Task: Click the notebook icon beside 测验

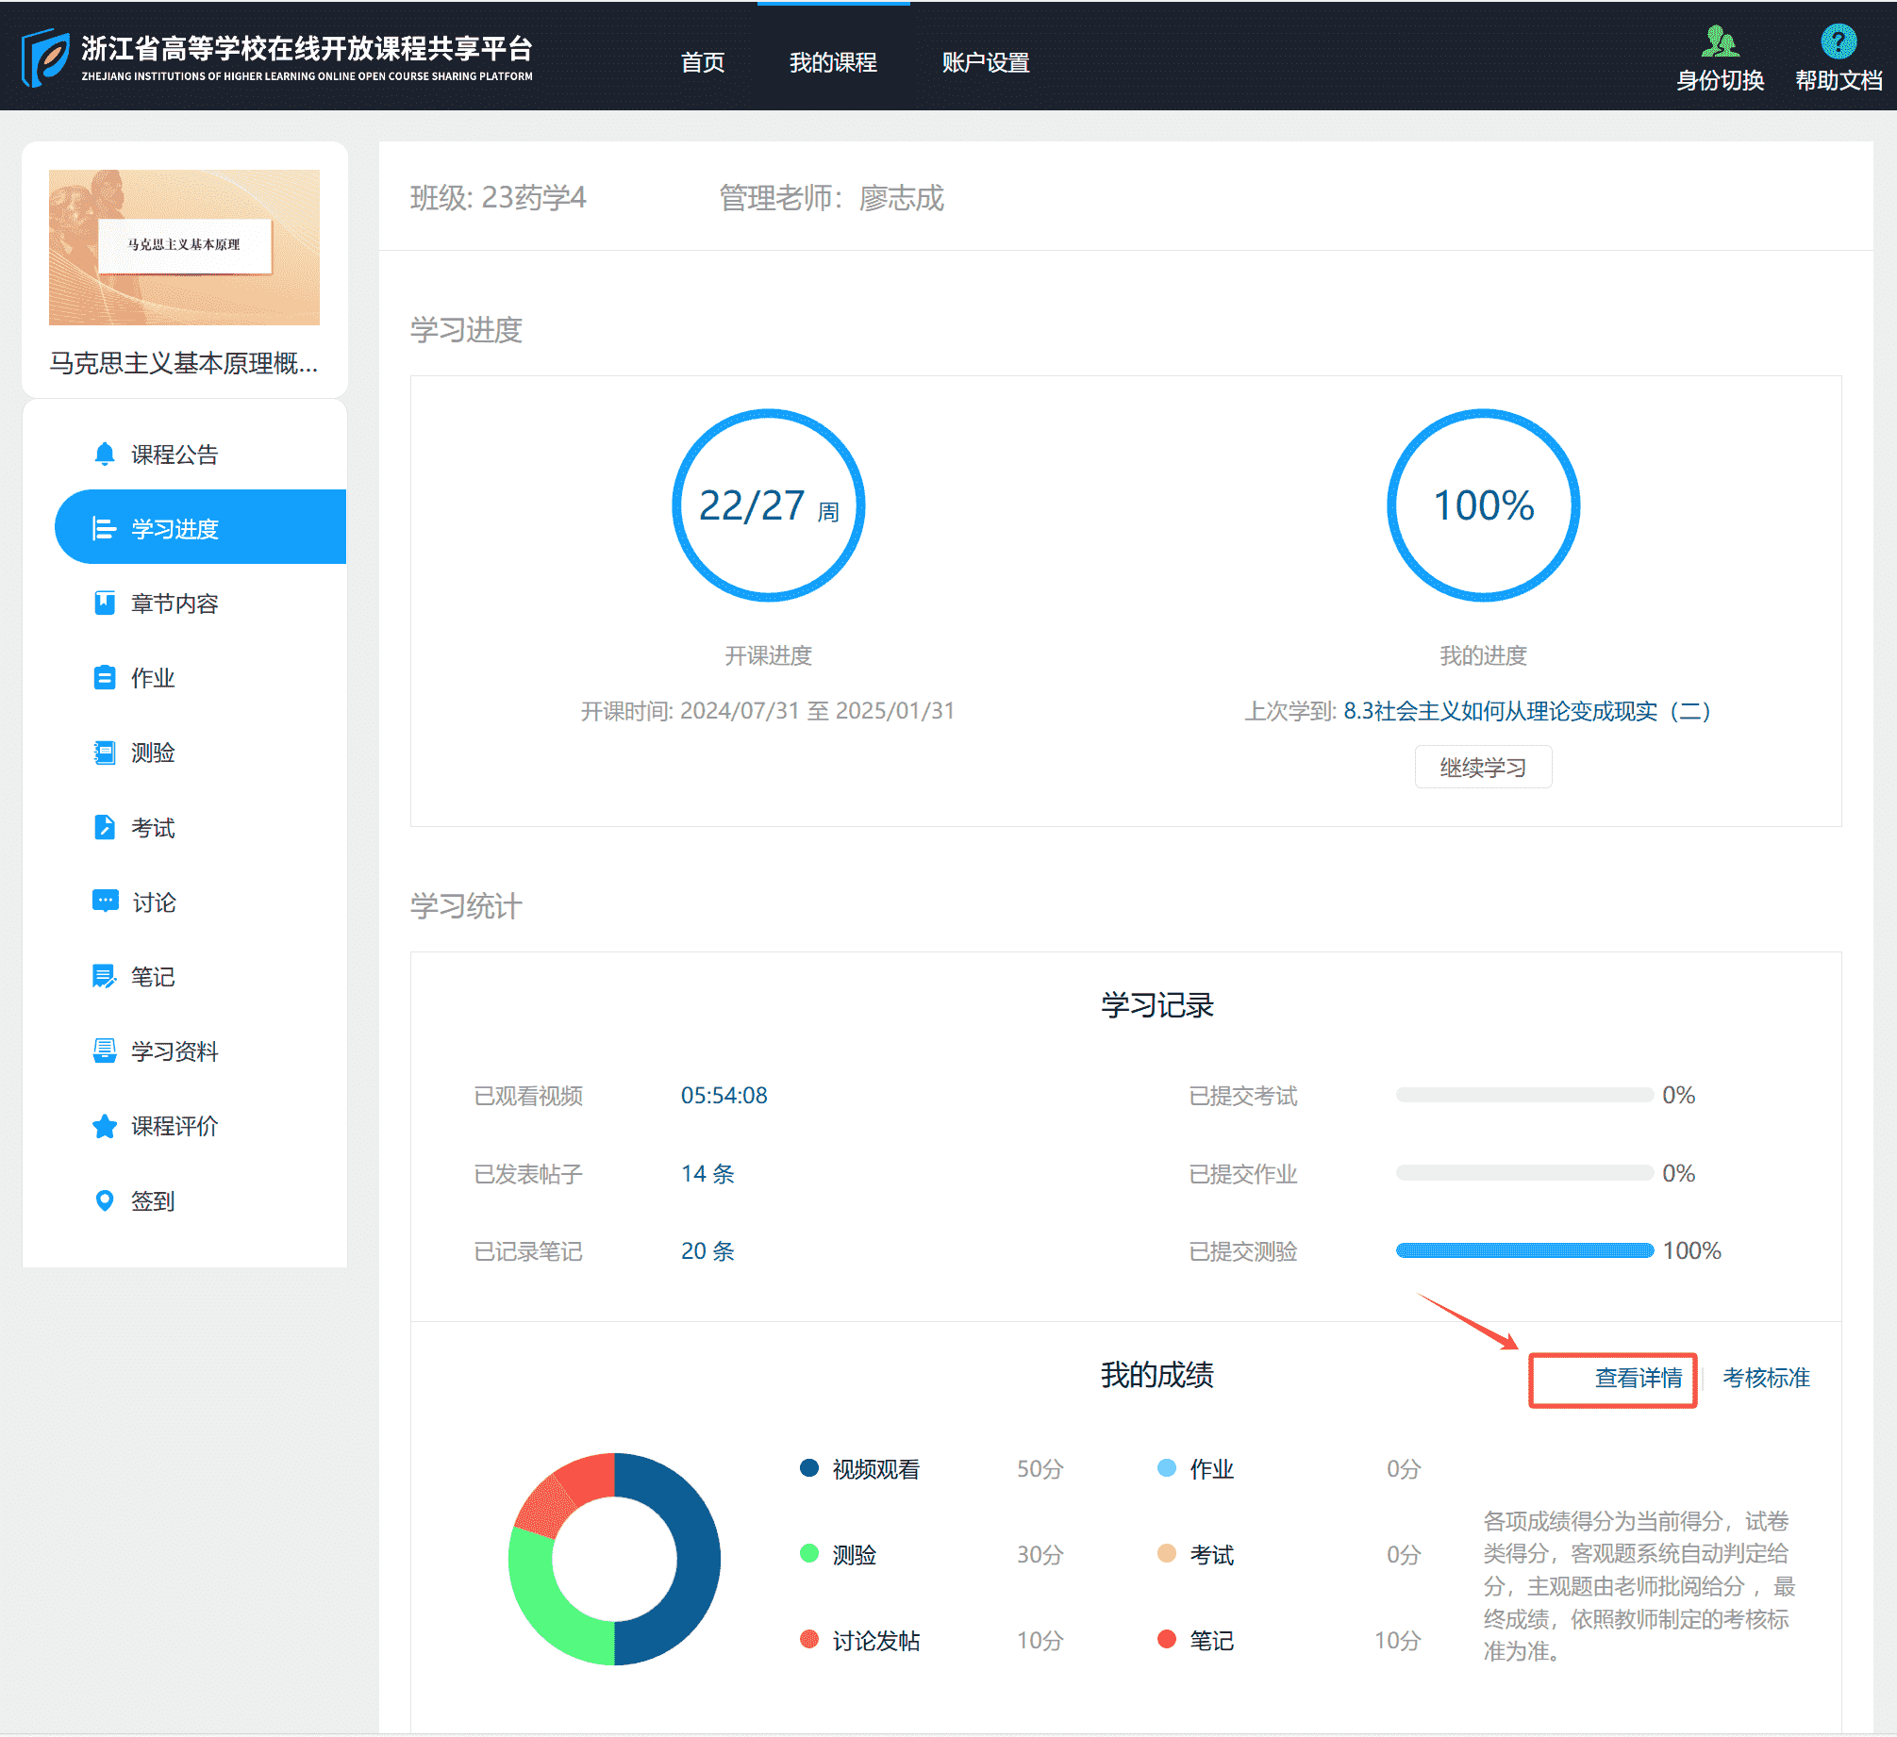Action: coord(105,753)
